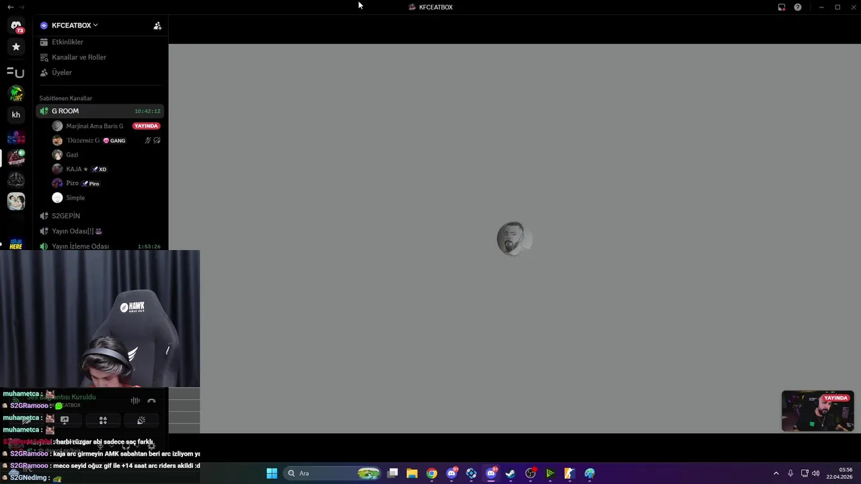Image resolution: width=861 pixels, height=484 pixels.
Task: Open Google Chrome from the taskbar
Action: pos(432,473)
